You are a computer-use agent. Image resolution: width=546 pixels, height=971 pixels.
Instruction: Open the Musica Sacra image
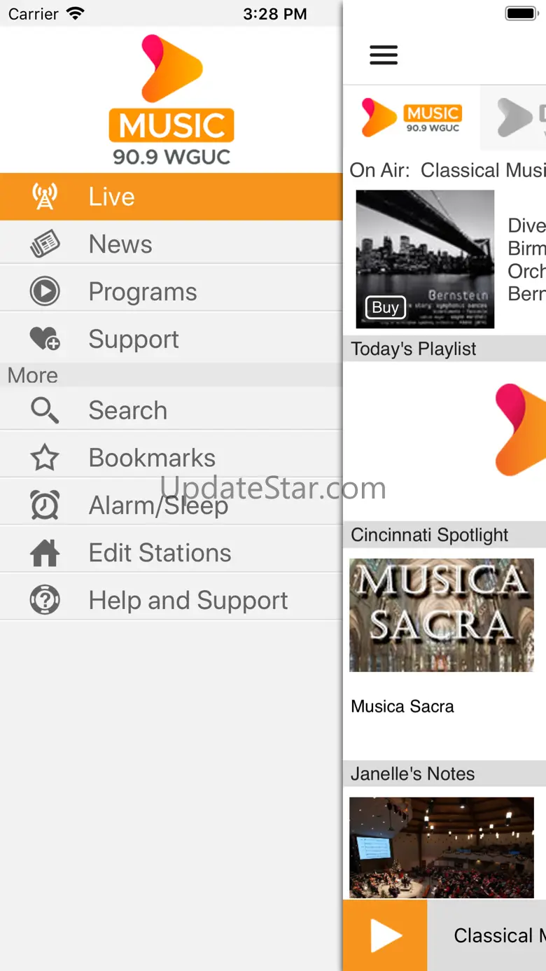tap(442, 615)
